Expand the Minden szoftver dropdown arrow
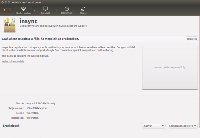Image resolution: width=200 pixels, height=138 pixels. [35, 10]
